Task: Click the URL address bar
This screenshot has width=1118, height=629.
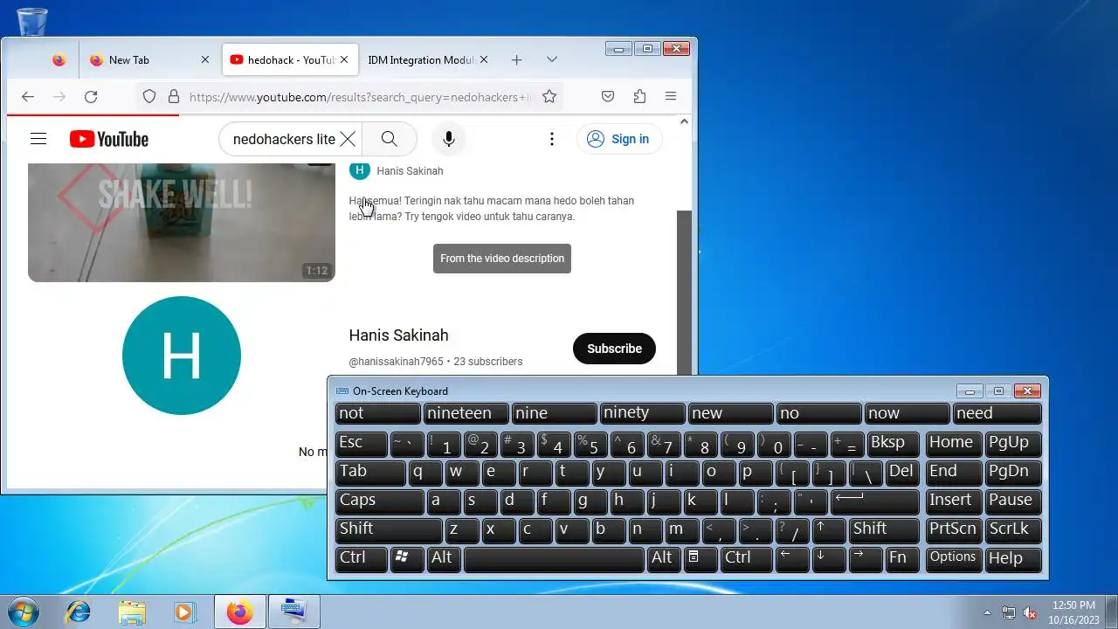Action: 361,97
